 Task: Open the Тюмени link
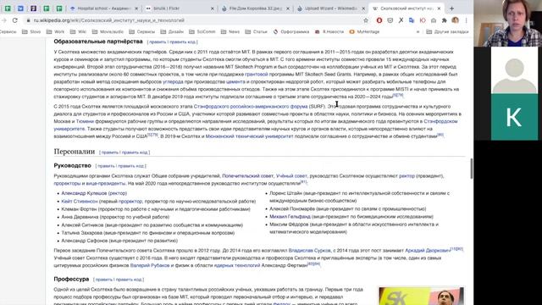pyautogui.click(x=85, y=121)
